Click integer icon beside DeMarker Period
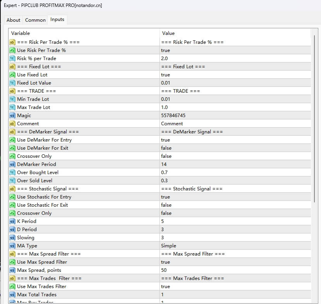Screen dimensions: 321x304 point(12,164)
